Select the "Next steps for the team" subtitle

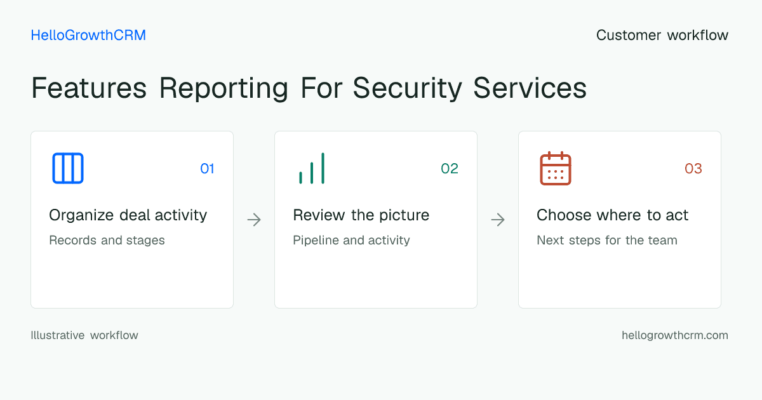(607, 241)
